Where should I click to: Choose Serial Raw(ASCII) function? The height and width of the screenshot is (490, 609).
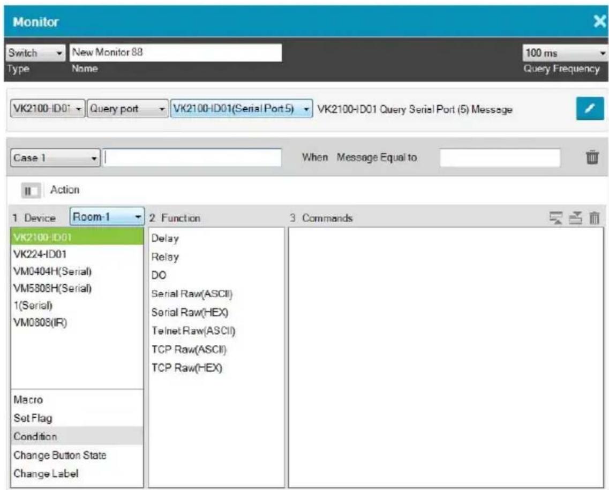coord(216,294)
